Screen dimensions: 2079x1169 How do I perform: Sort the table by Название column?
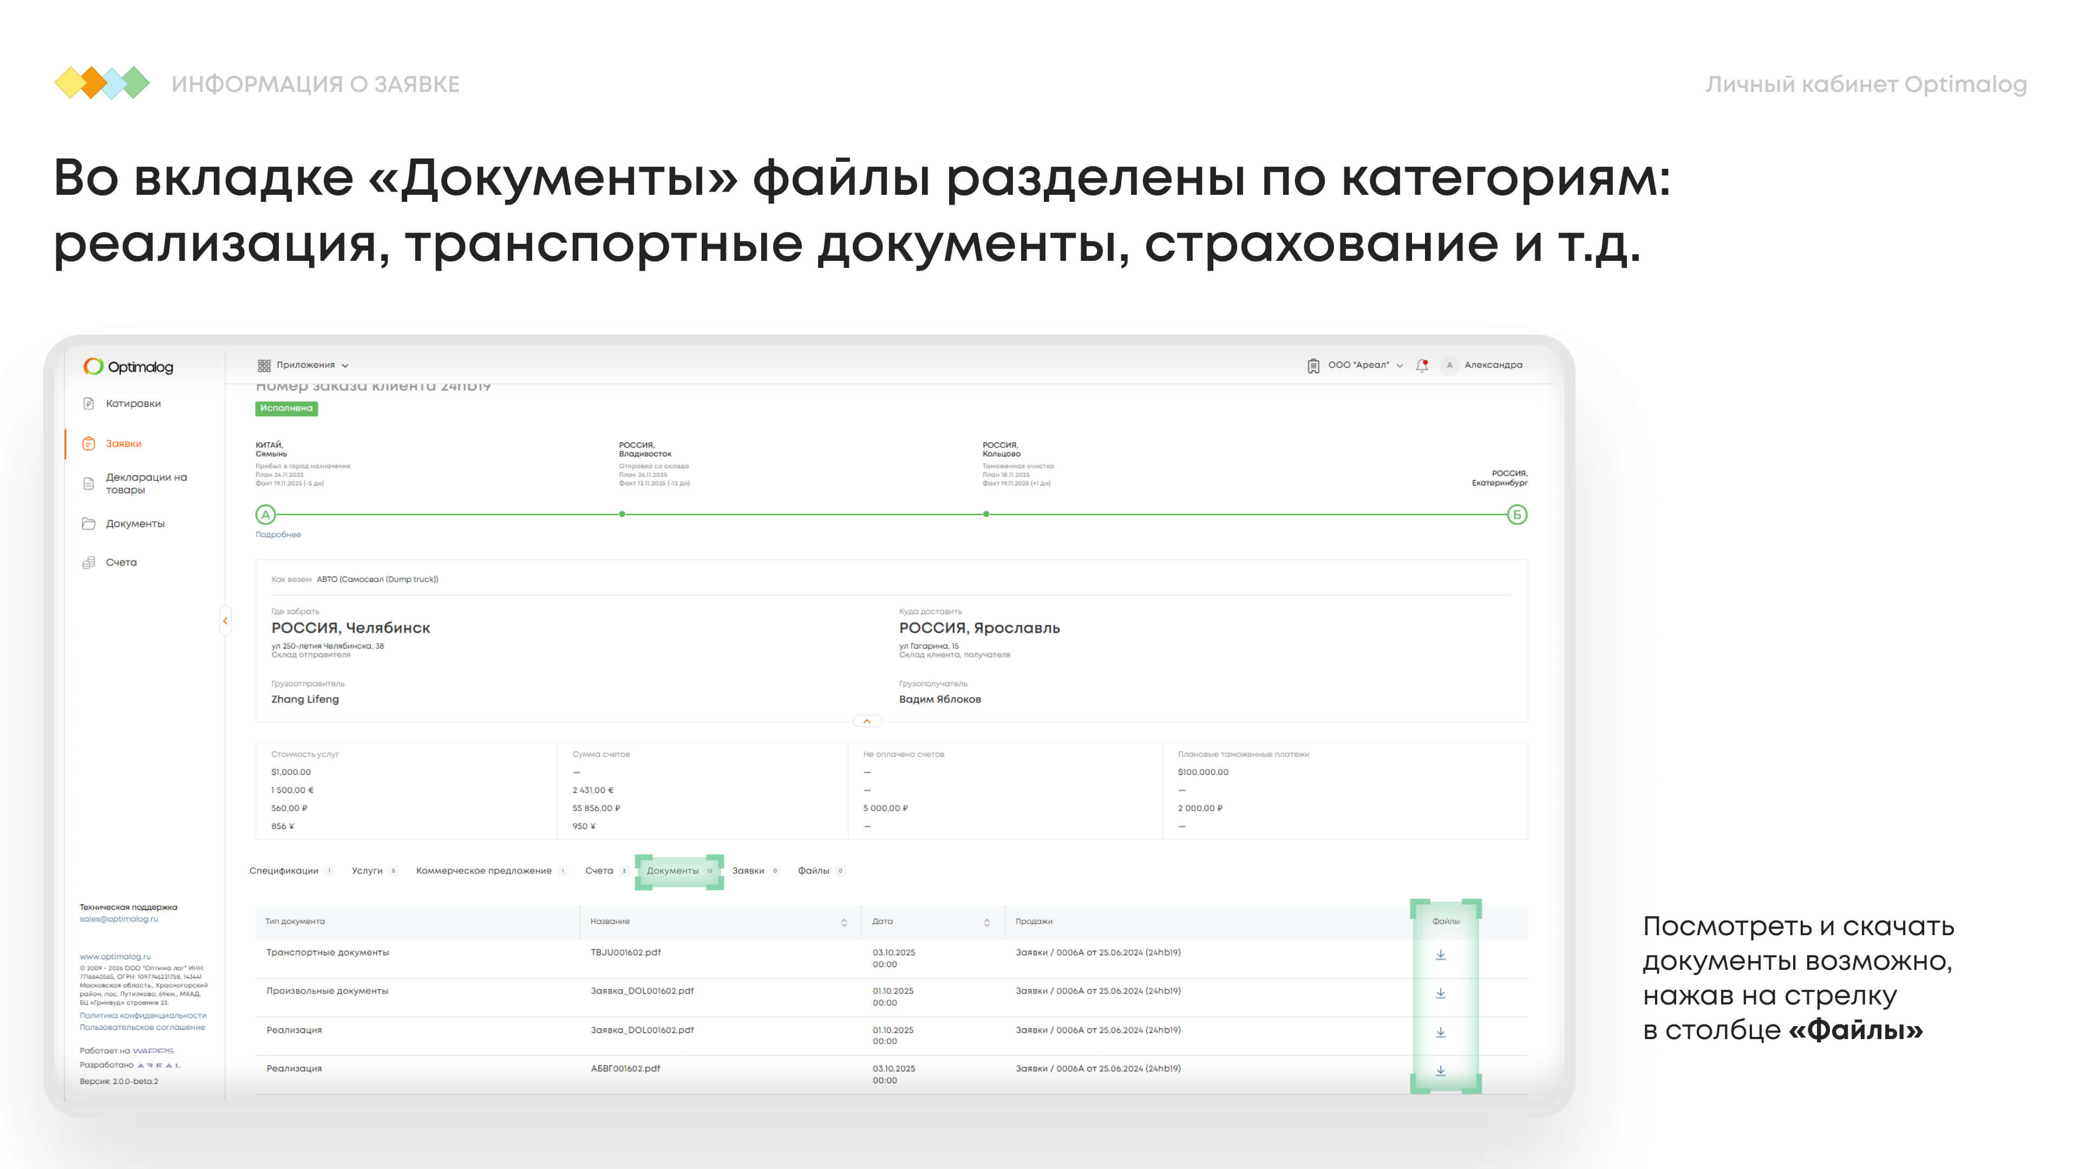(844, 922)
